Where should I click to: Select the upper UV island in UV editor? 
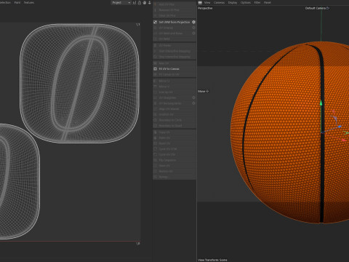(x=79, y=83)
